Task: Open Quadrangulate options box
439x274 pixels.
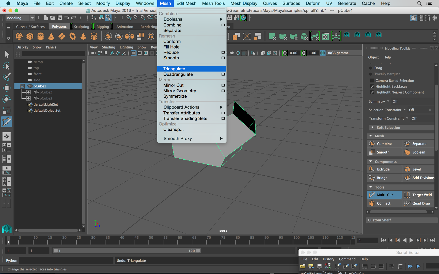Action: point(223,74)
